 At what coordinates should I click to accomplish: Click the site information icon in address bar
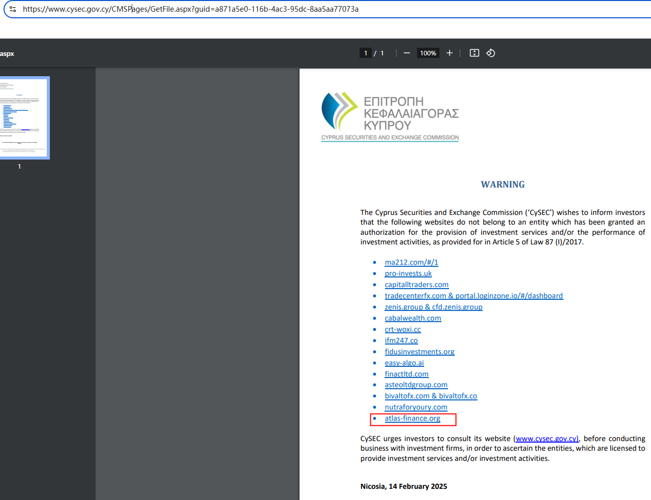tap(13, 9)
